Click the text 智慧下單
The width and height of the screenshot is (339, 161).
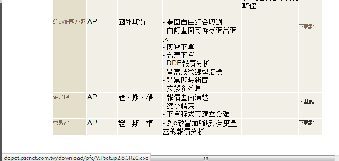180,55
